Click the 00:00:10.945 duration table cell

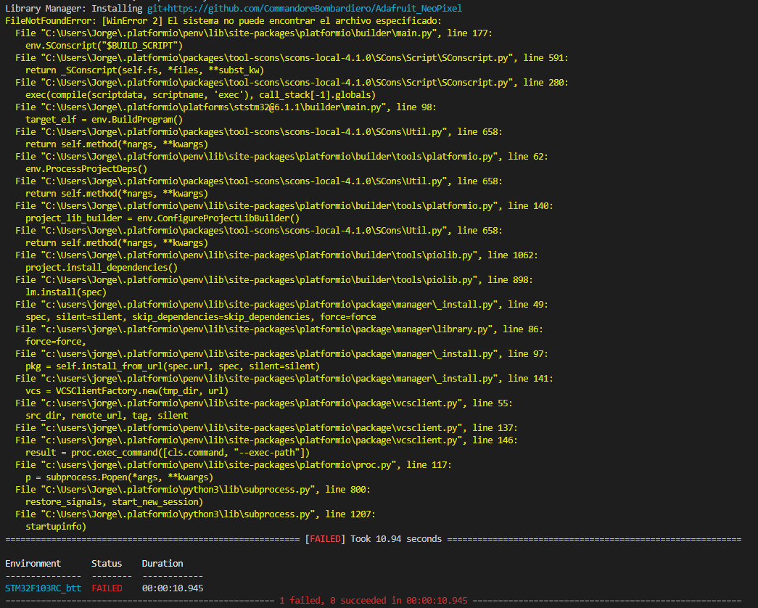(x=173, y=588)
